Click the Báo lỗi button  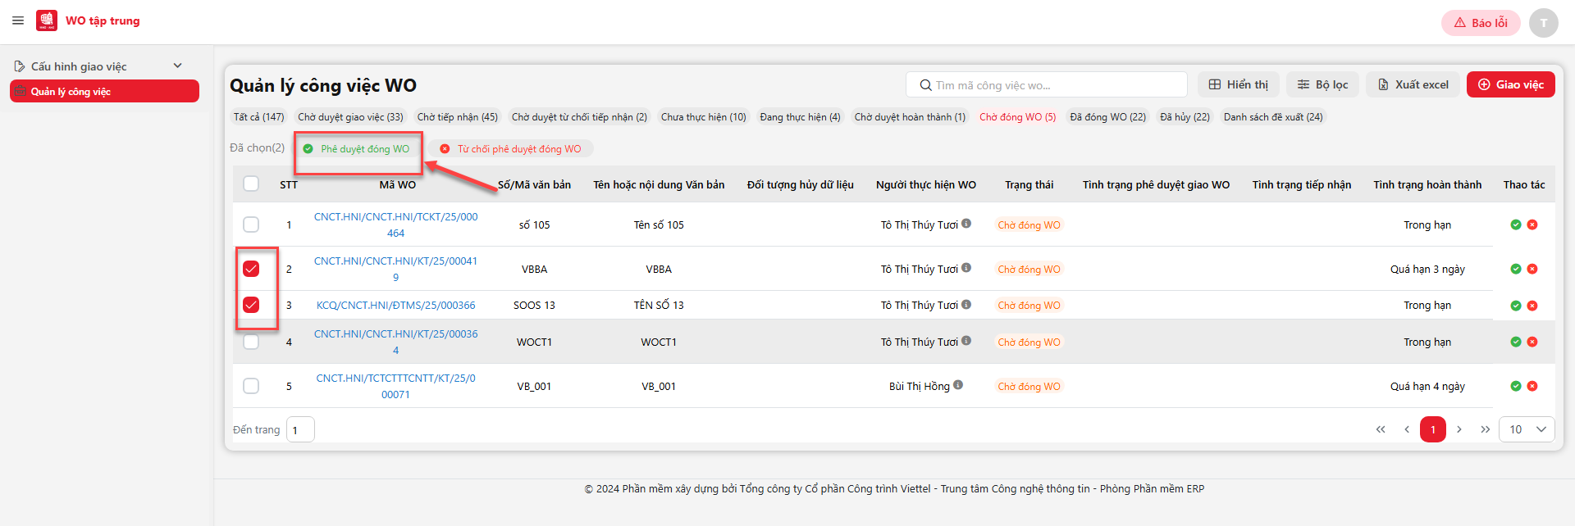pyautogui.click(x=1481, y=23)
